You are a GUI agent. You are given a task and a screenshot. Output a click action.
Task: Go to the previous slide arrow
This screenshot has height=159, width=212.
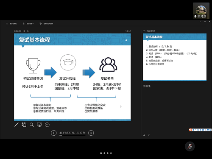pos(54,133)
